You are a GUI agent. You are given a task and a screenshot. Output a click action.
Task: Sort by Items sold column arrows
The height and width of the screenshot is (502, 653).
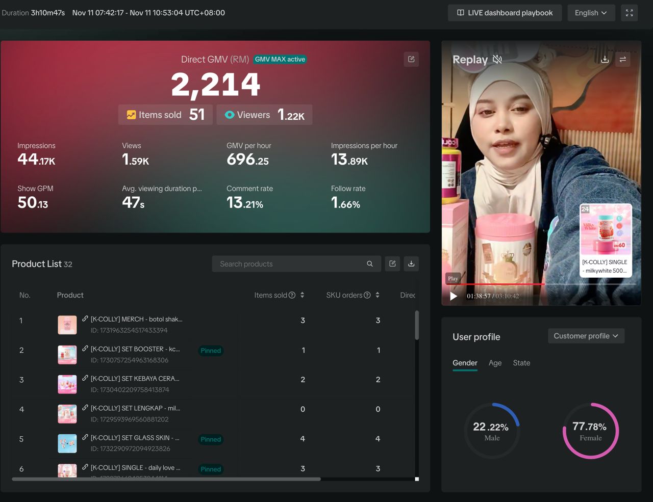[302, 295]
